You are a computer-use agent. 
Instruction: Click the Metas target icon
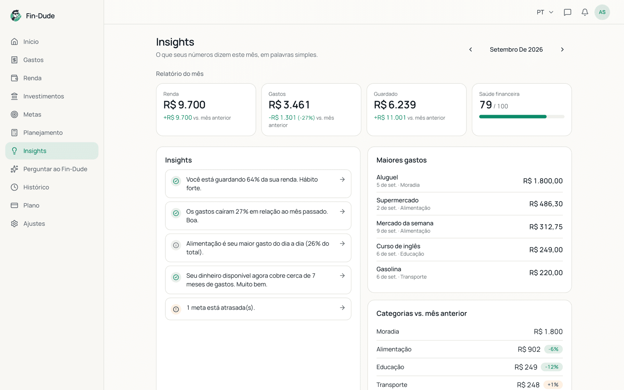pos(14,114)
